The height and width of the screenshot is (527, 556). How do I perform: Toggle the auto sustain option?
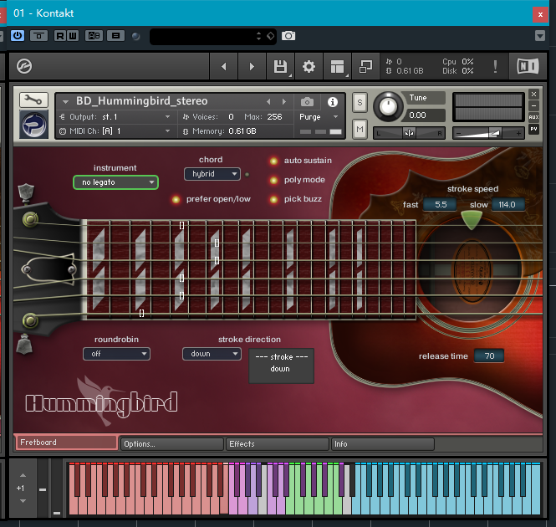pos(273,161)
